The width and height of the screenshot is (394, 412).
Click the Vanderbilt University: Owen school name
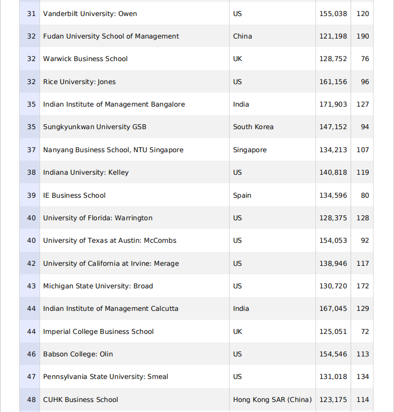pos(90,14)
